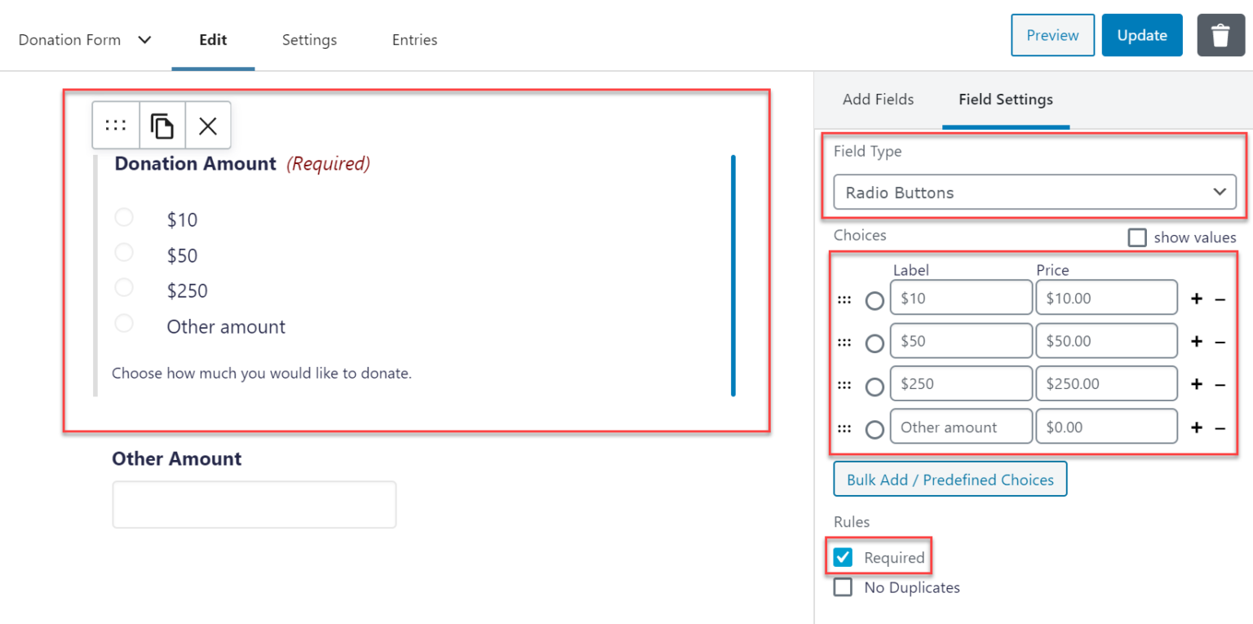This screenshot has width=1253, height=624.
Task: Duplicate the Donation Amount field
Action: (162, 125)
